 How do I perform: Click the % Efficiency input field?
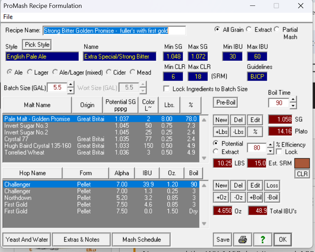(x=257, y=148)
